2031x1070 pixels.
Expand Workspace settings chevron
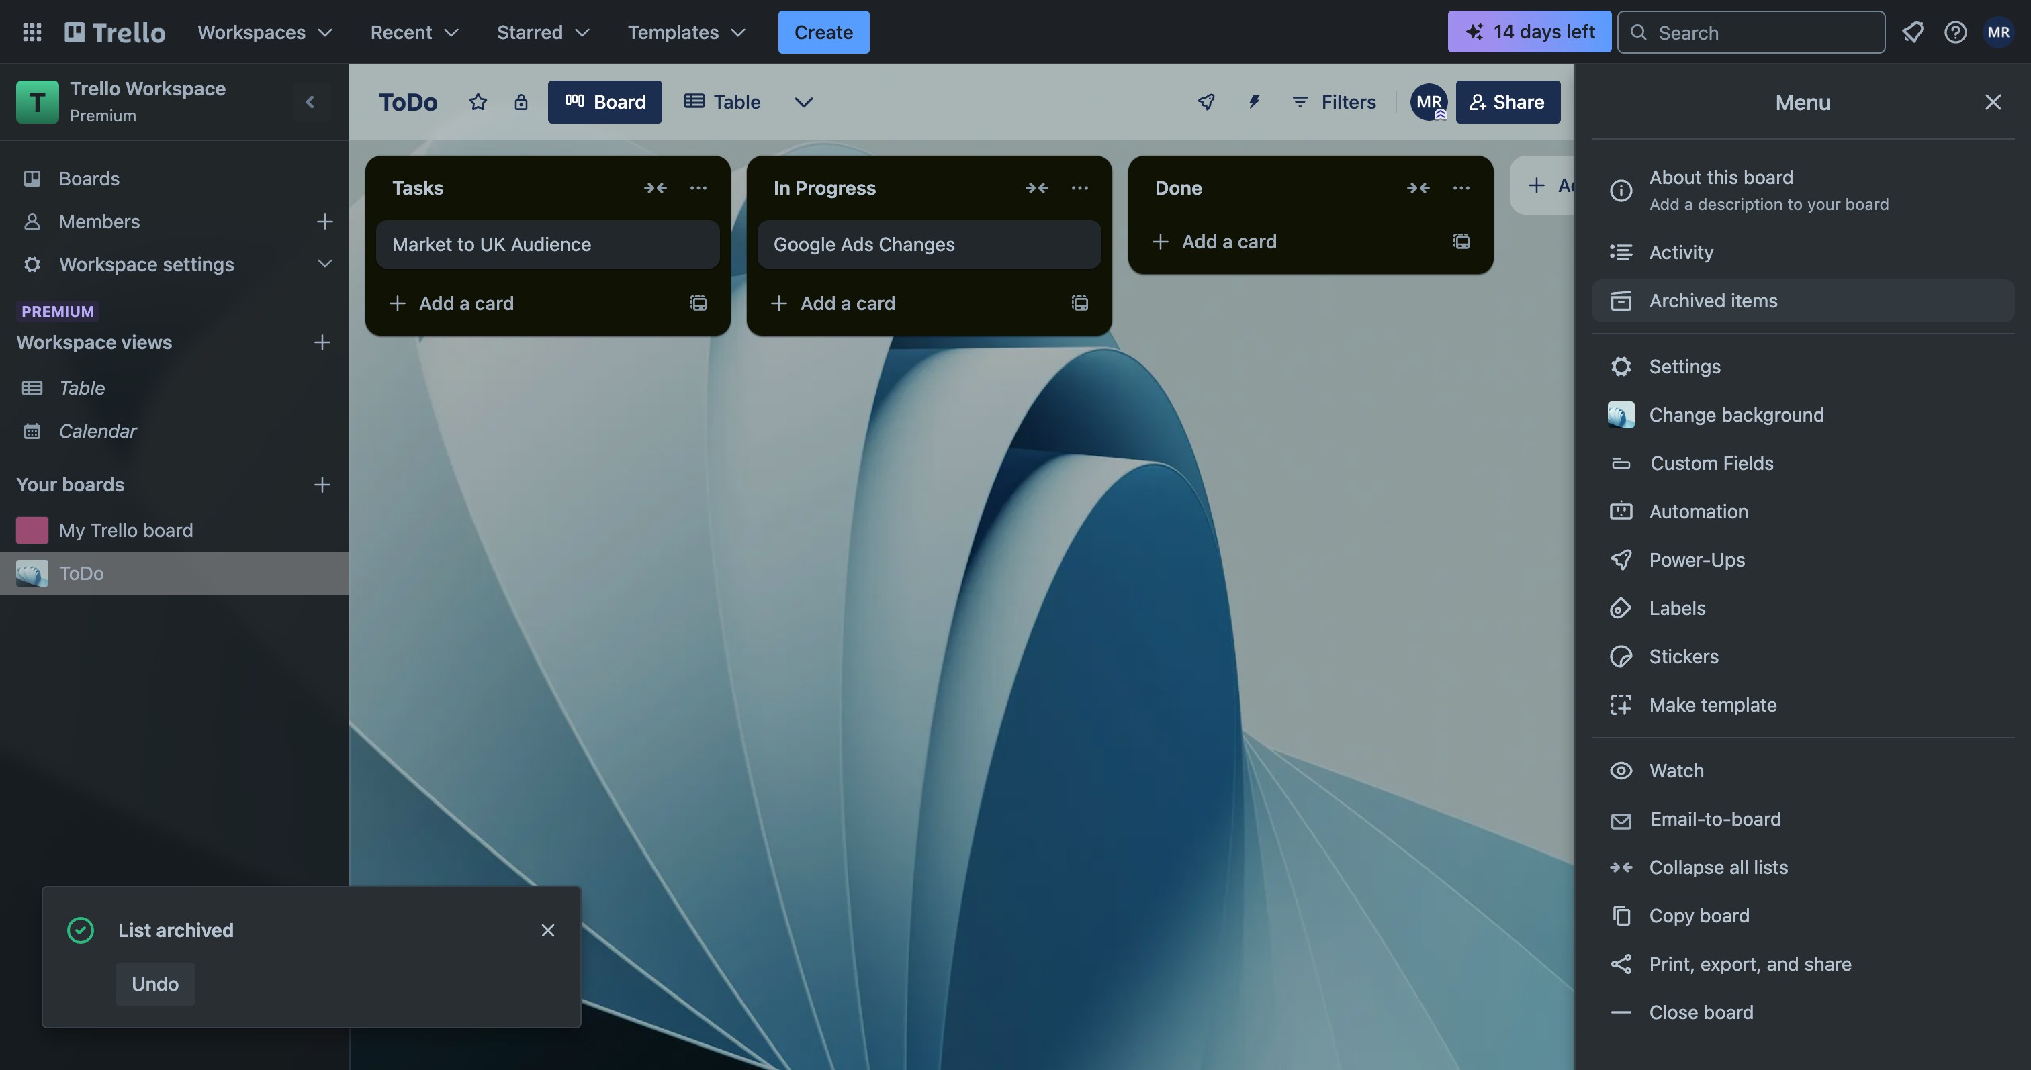[325, 264]
